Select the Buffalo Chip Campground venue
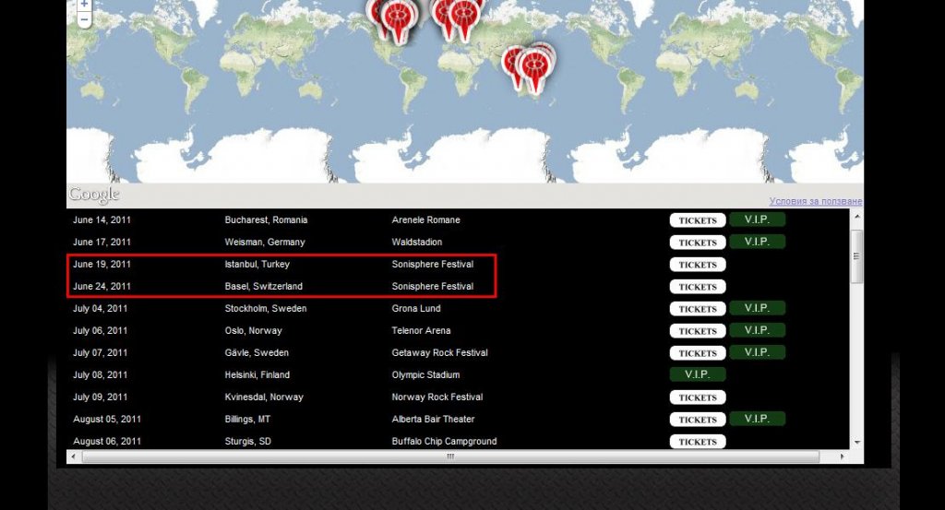945x510 pixels. pyautogui.click(x=444, y=442)
